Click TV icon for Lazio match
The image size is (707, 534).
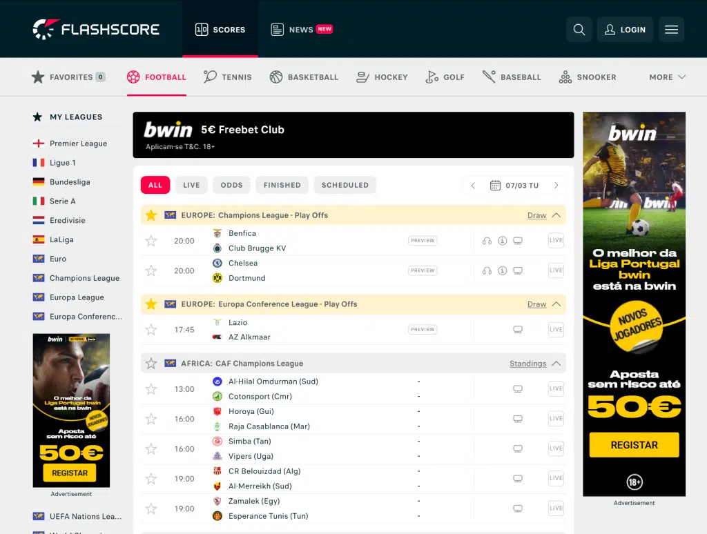tap(518, 329)
